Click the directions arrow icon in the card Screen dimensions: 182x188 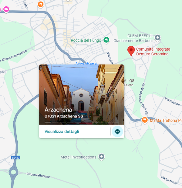(x=117, y=131)
